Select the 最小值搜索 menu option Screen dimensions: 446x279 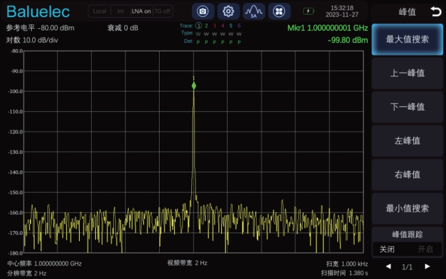pos(407,208)
